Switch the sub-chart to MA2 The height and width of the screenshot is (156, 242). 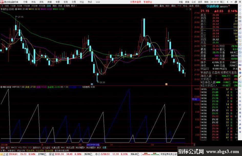click(x=63, y=148)
